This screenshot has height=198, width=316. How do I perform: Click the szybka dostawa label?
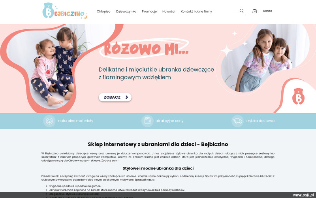[x=260, y=121]
